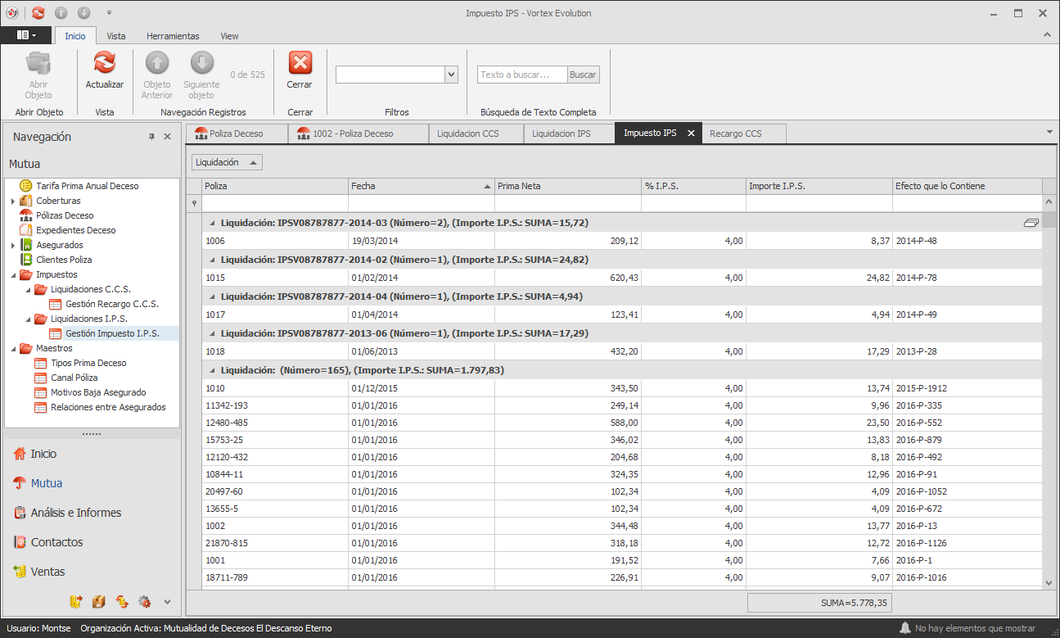Screen dimensions: 1060x638
Task: Open Gestión Recargo C.C.S. in the tree
Action: (112, 304)
